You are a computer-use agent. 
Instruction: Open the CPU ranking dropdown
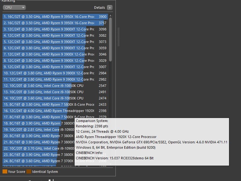pyautogui.click(x=14, y=8)
